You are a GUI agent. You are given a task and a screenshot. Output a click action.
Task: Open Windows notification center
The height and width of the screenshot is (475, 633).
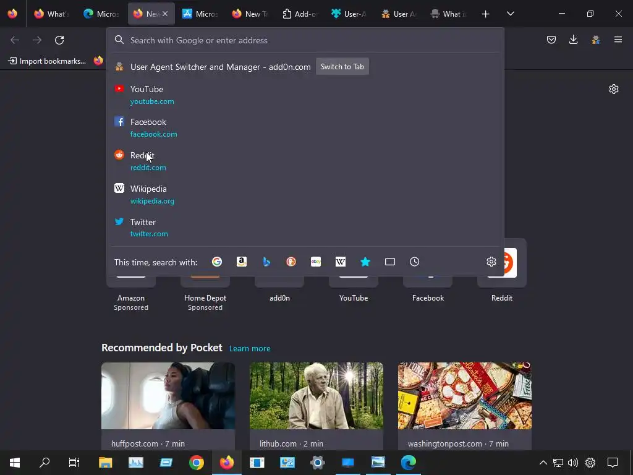[x=613, y=463]
